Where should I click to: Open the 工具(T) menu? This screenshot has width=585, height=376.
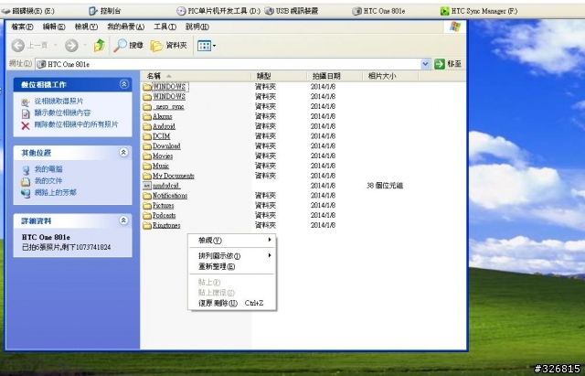click(x=165, y=27)
